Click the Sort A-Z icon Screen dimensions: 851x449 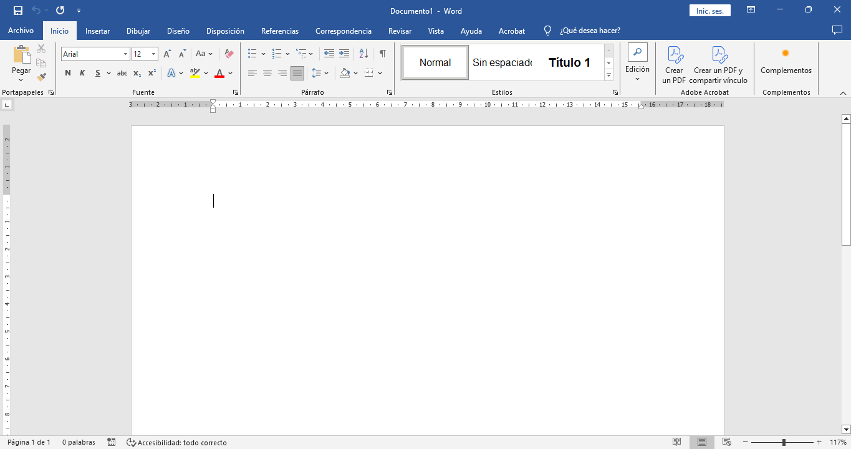coord(363,54)
